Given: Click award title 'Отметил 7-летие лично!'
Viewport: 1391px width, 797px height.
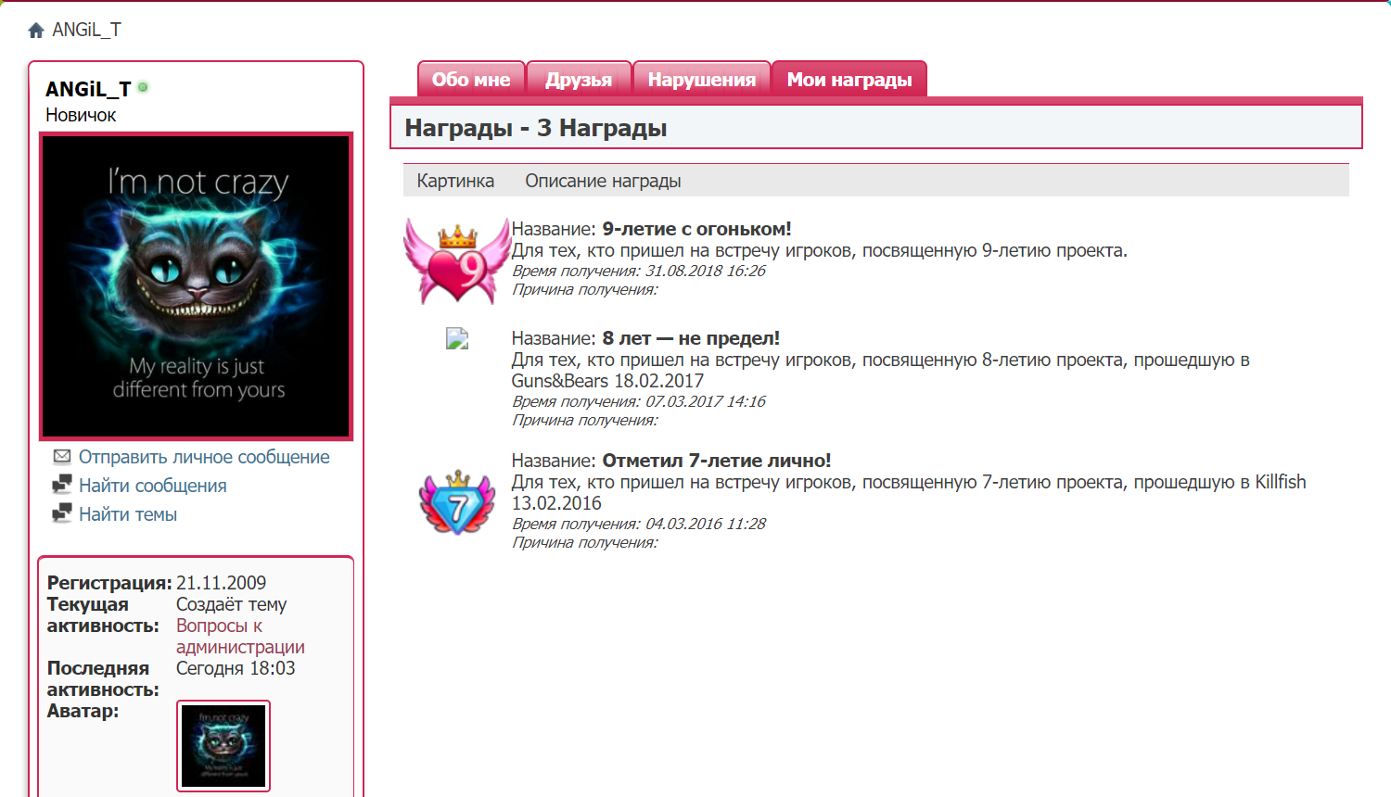Looking at the screenshot, I should pos(717,461).
